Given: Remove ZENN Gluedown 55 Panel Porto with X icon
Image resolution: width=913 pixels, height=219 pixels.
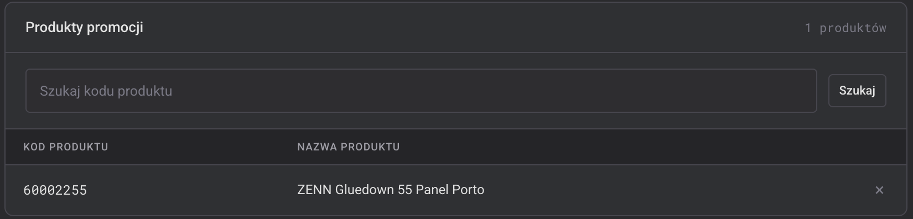Looking at the screenshot, I should pos(879,190).
